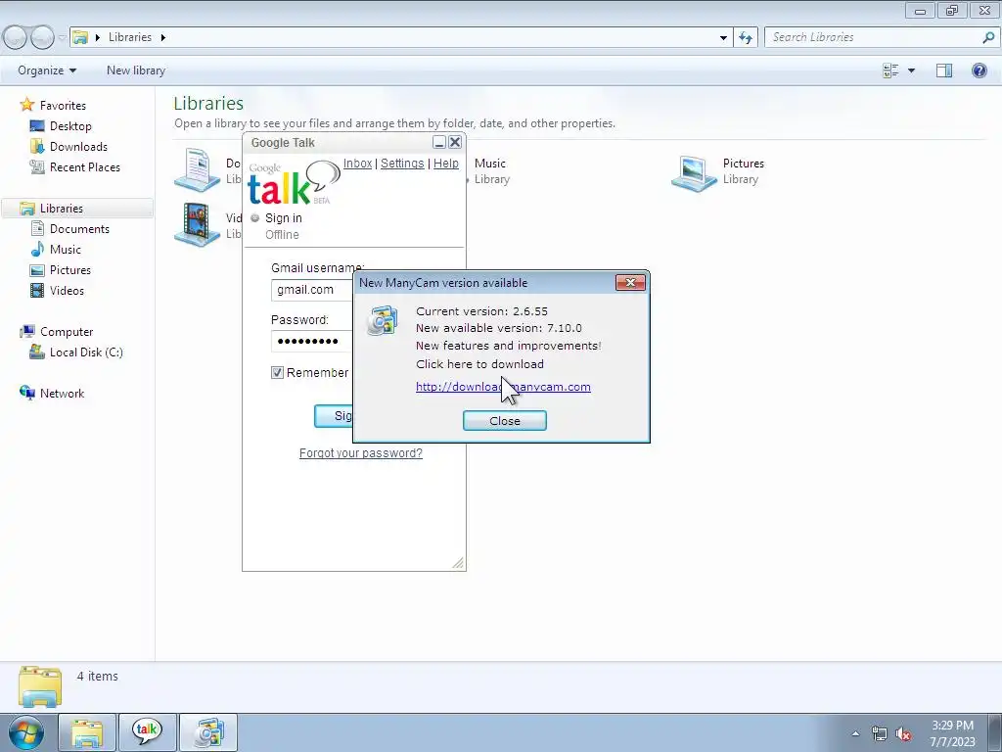Click the Gmail username field
The height and width of the screenshot is (752, 1002).
[x=312, y=290]
